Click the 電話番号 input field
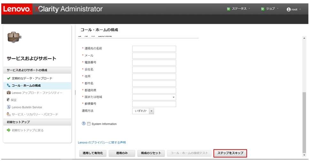 (x=154, y=63)
